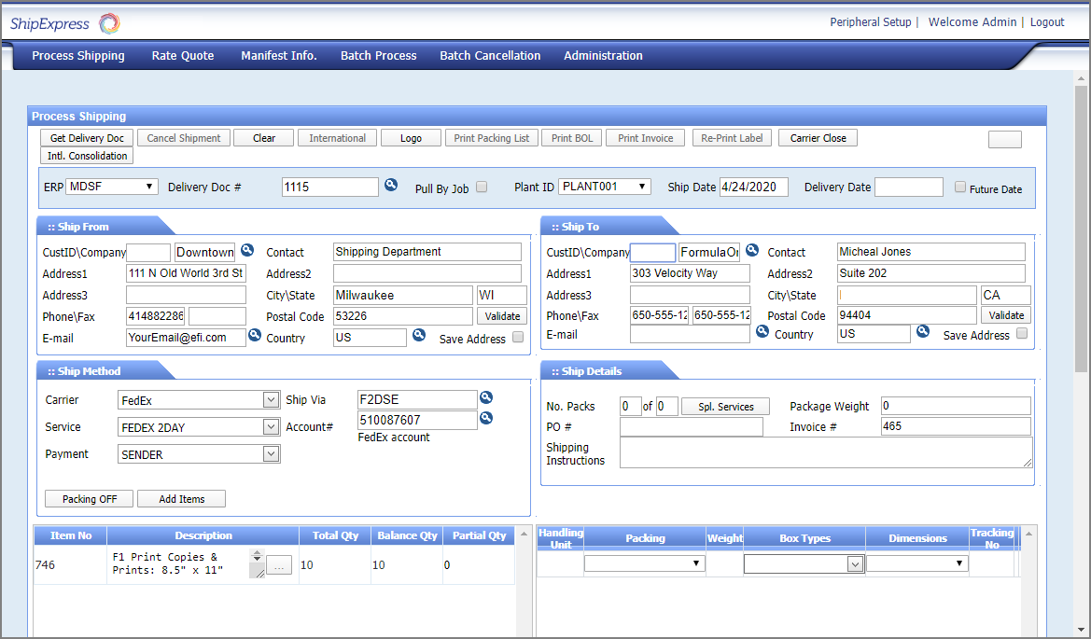Open the Rate Quote menu
This screenshot has width=1091, height=639.
pyautogui.click(x=183, y=56)
